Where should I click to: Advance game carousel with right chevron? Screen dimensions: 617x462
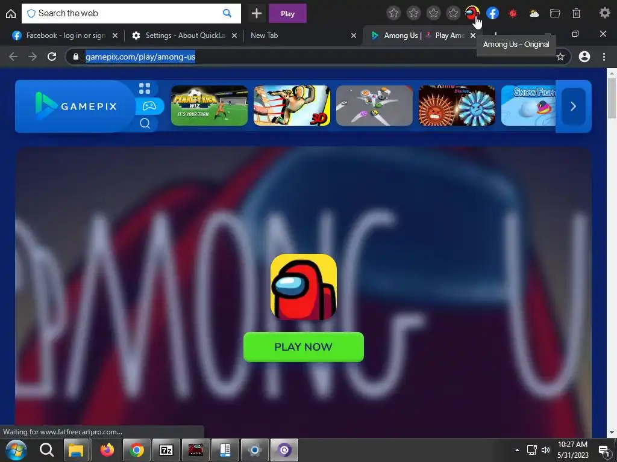(574, 106)
